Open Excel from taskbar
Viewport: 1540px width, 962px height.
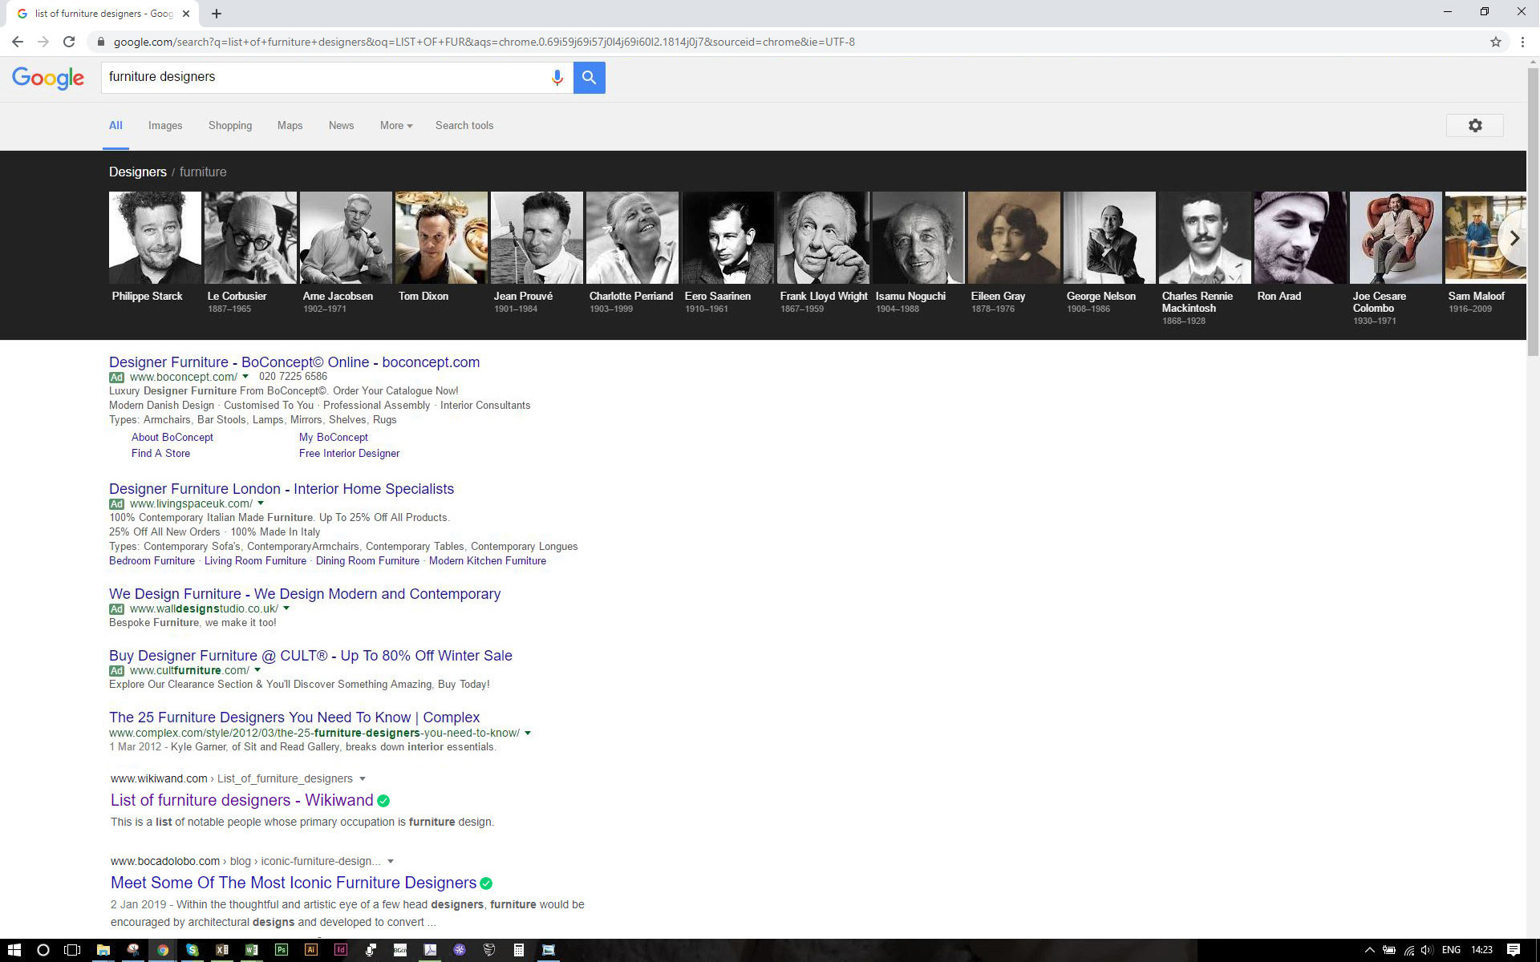[x=222, y=950]
